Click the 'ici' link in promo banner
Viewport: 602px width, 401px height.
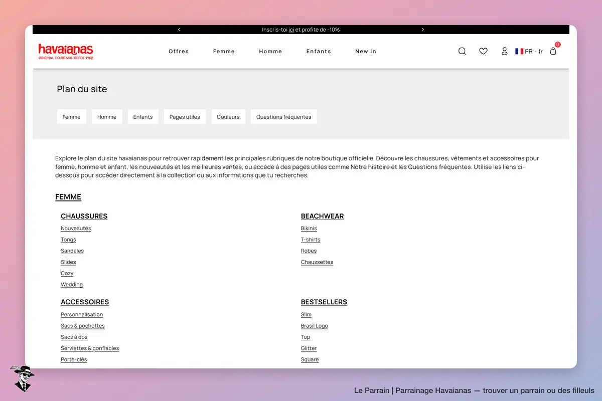tap(291, 30)
